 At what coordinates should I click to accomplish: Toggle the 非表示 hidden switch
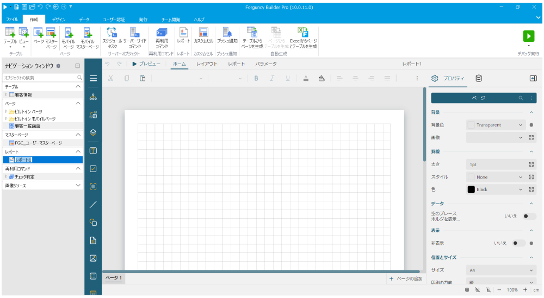[x=518, y=243]
